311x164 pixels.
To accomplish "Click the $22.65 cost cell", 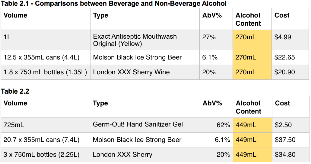I will click(x=284, y=57).
